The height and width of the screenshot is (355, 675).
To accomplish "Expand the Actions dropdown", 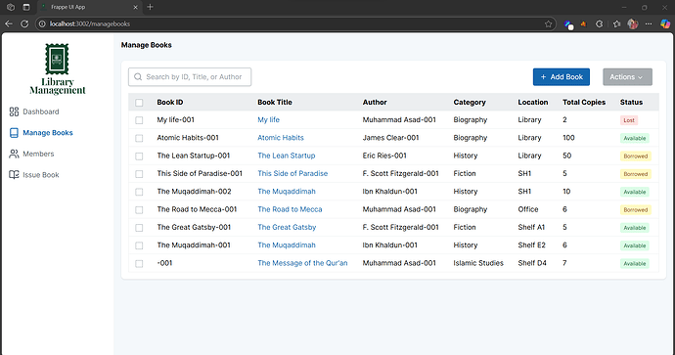I will [x=627, y=77].
